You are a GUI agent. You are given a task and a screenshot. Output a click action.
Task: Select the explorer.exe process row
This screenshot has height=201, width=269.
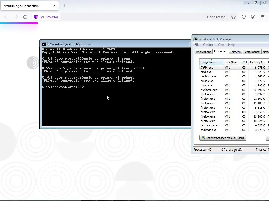[234, 90]
